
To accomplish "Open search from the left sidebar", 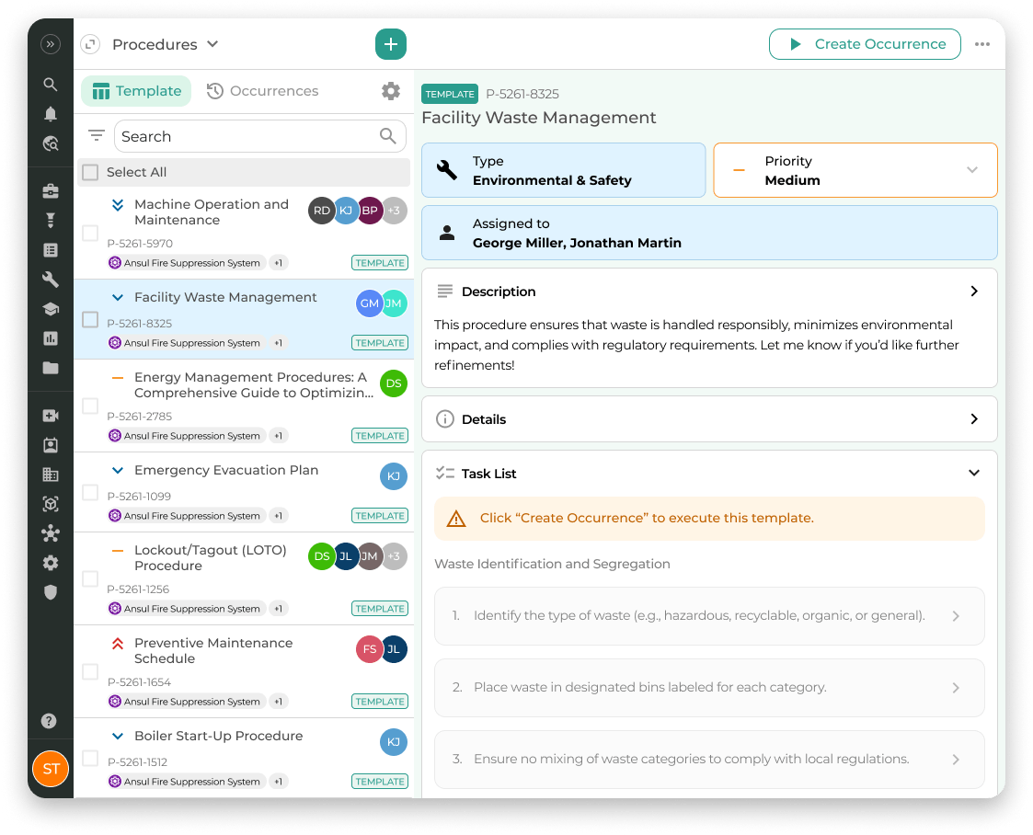I will click(x=50, y=85).
